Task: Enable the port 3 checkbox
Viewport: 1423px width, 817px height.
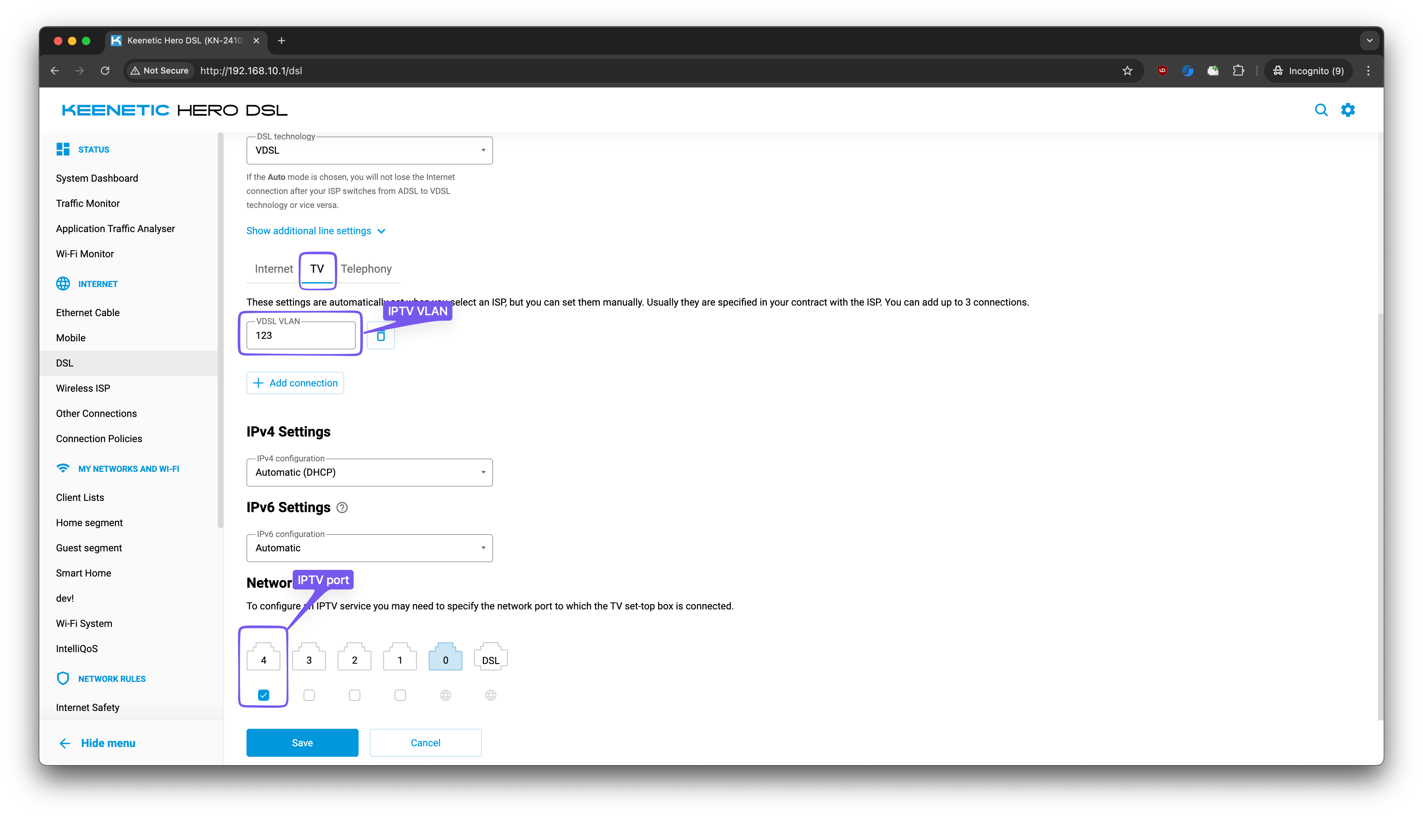Action: tap(308, 695)
